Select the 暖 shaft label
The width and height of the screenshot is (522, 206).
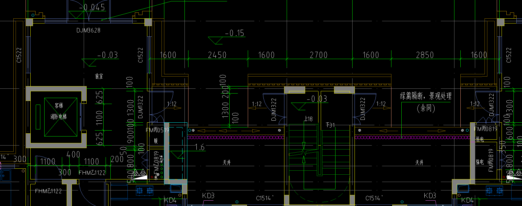[x=156, y=140]
